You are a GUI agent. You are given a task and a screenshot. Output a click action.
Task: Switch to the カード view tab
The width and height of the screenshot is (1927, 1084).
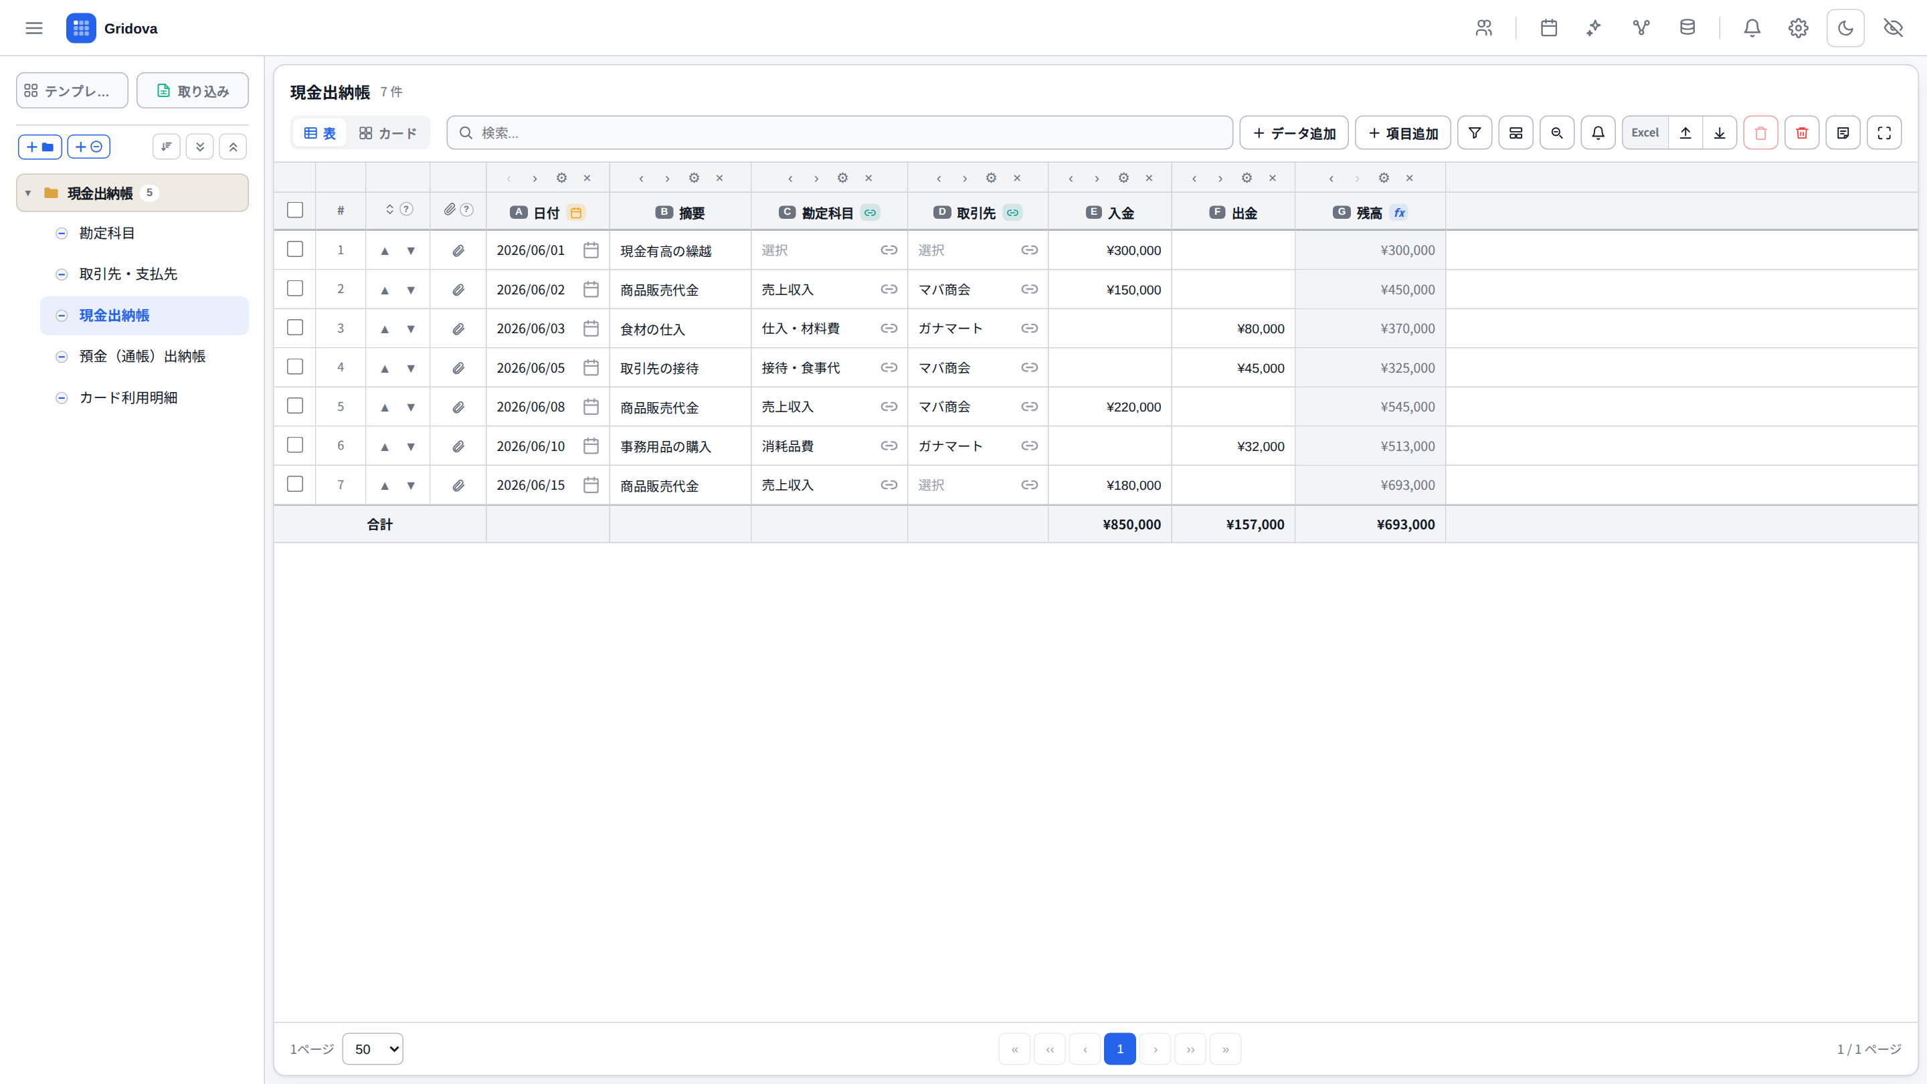(x=387, y=133)
